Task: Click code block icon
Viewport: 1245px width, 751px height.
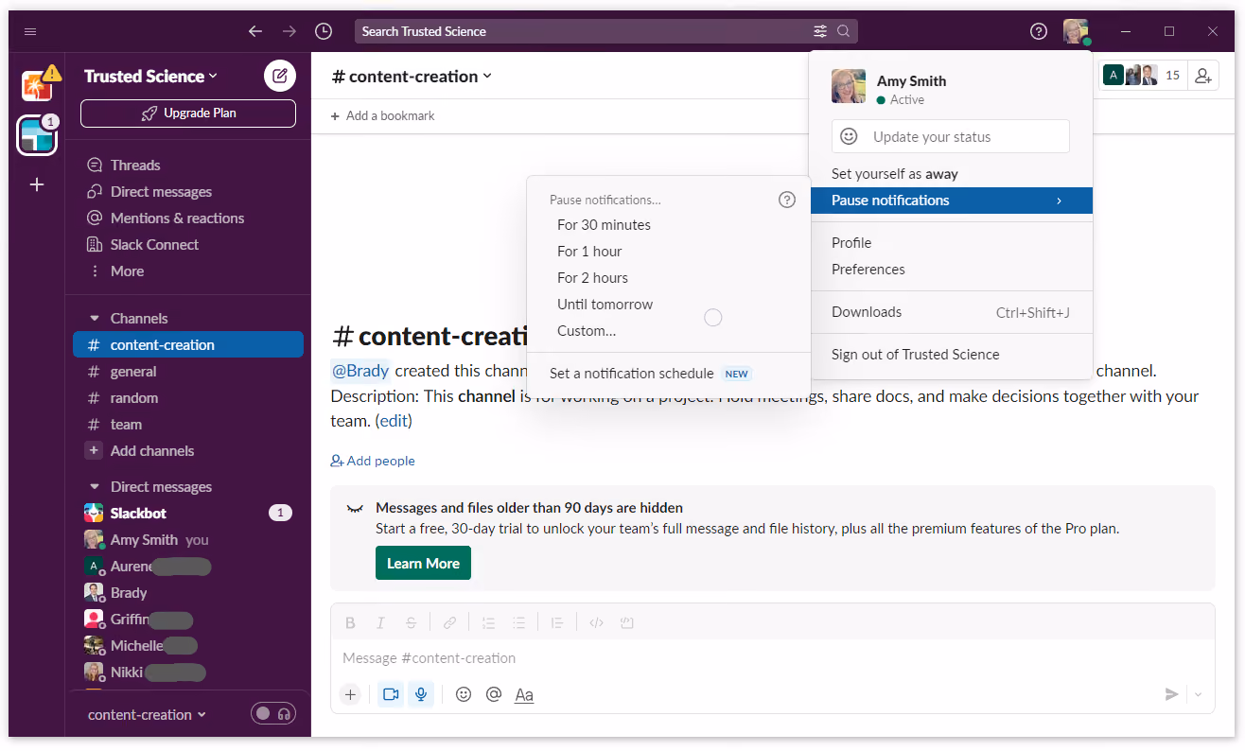Action: 626,622
